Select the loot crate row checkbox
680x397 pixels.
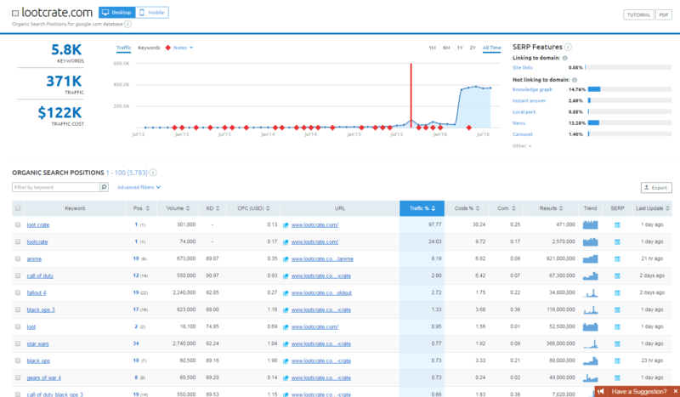pyautogui.click(x=18, y=224)
